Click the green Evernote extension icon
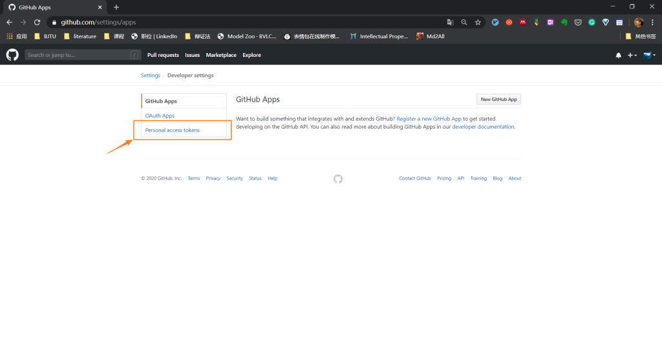 pos(564,23)
